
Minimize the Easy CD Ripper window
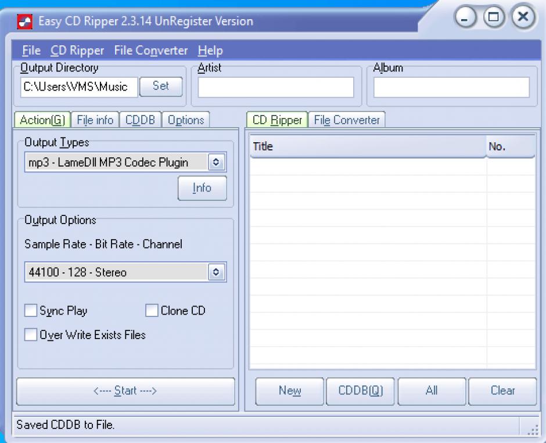(x=465, y=17)
